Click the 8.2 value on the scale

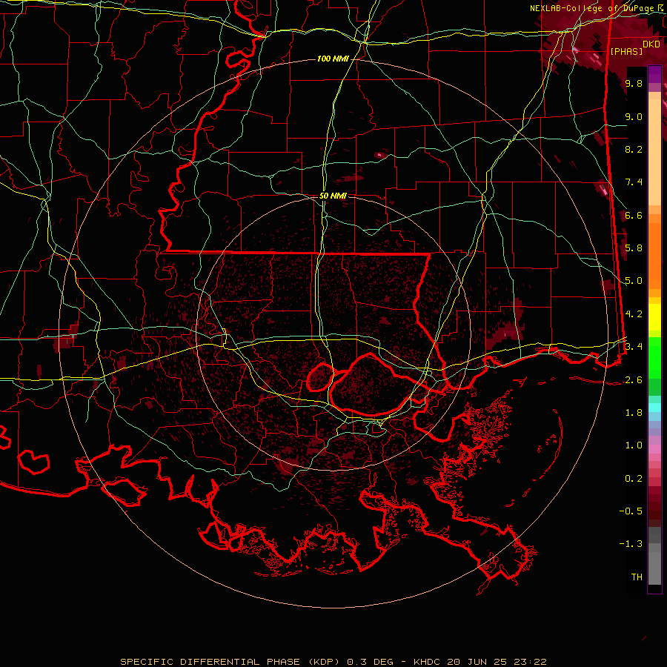634,149
